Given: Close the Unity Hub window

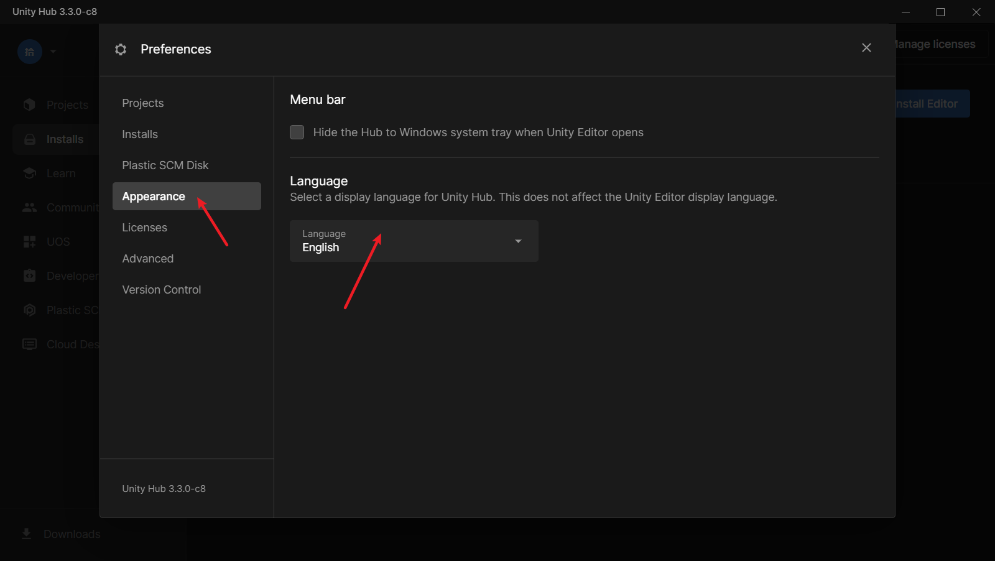Looking at the screenshot, I should coord(976,12).
